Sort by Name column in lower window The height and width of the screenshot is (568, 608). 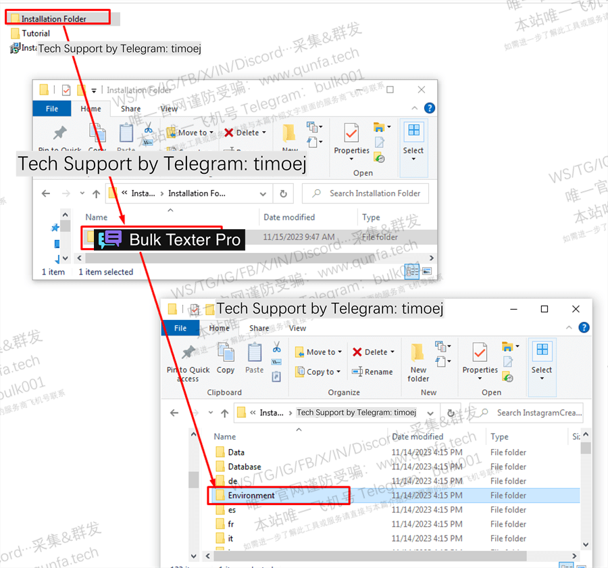(x=225, y=436)
